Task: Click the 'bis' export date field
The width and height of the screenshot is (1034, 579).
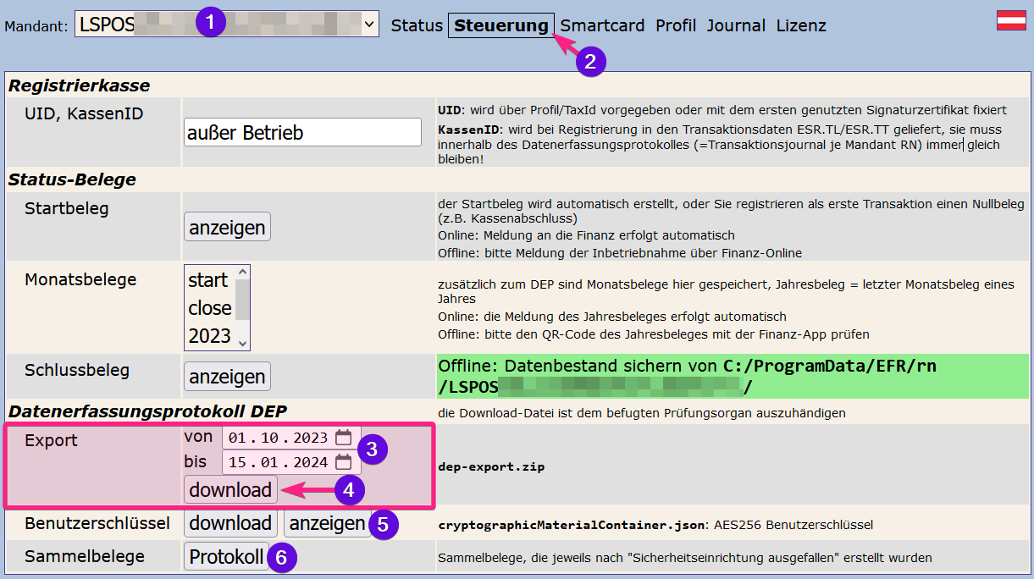Action: pos(291,462)
